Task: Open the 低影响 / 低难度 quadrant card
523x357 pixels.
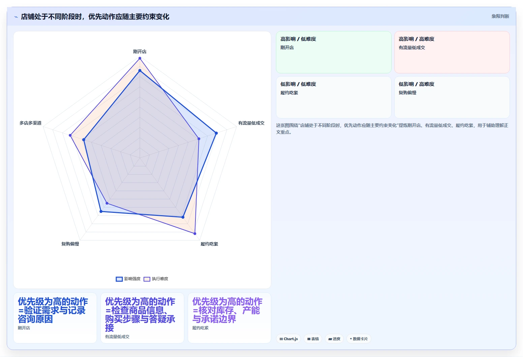Action: [x=334, y=97]
